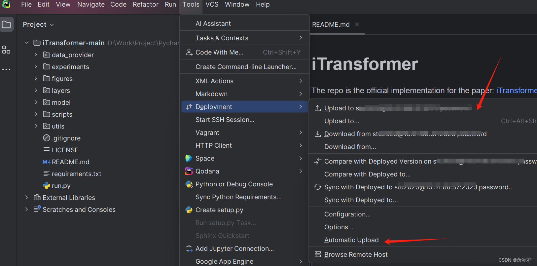The width and height of the screenshot is (537, 266).
Task: Click the Code With Me person icon
Action: point(189,52)
